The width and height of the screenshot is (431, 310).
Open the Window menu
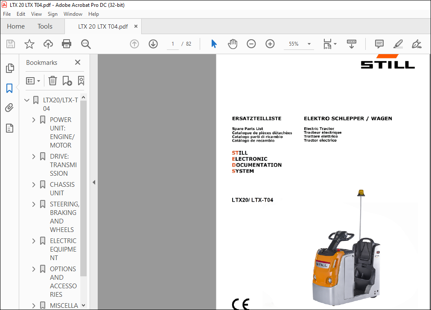click(73, 14)
